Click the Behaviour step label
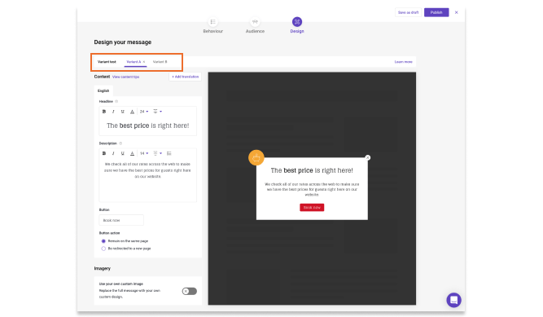This screenshot has height=317, width=543. coord(213,31)
